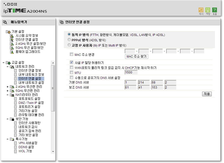Click the MTU value input field
This screenshot has width=224, height=163.
tap(131, 72)
